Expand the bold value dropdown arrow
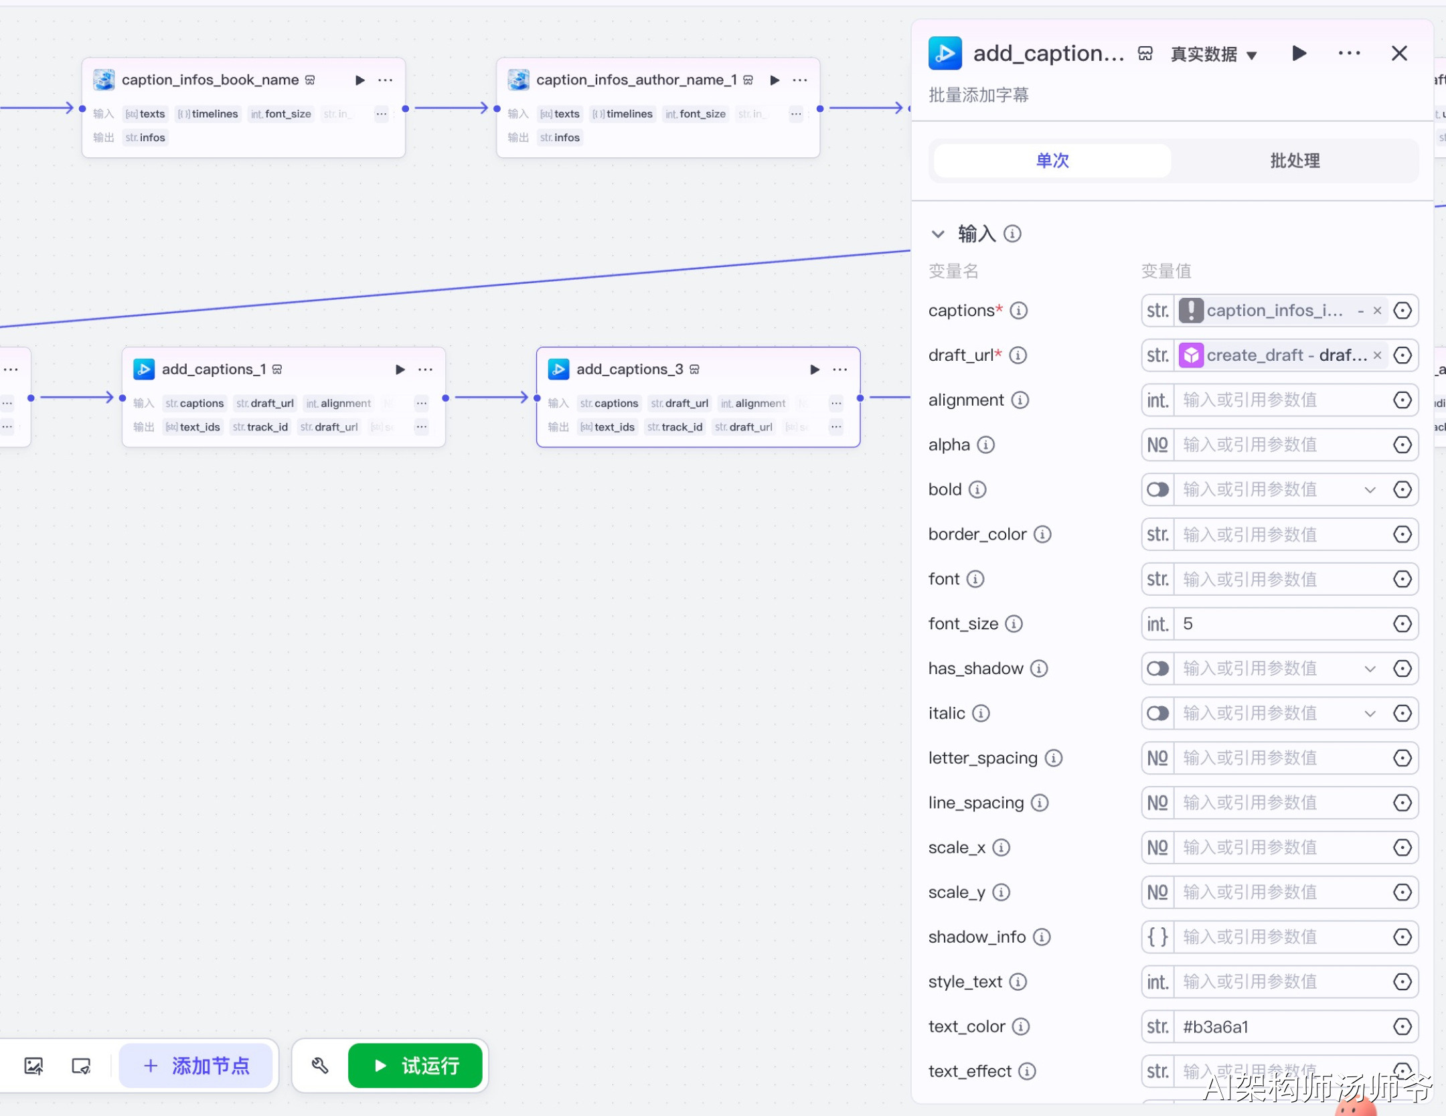This screenshot has width=1446, height=1116. coord(1370,490)
